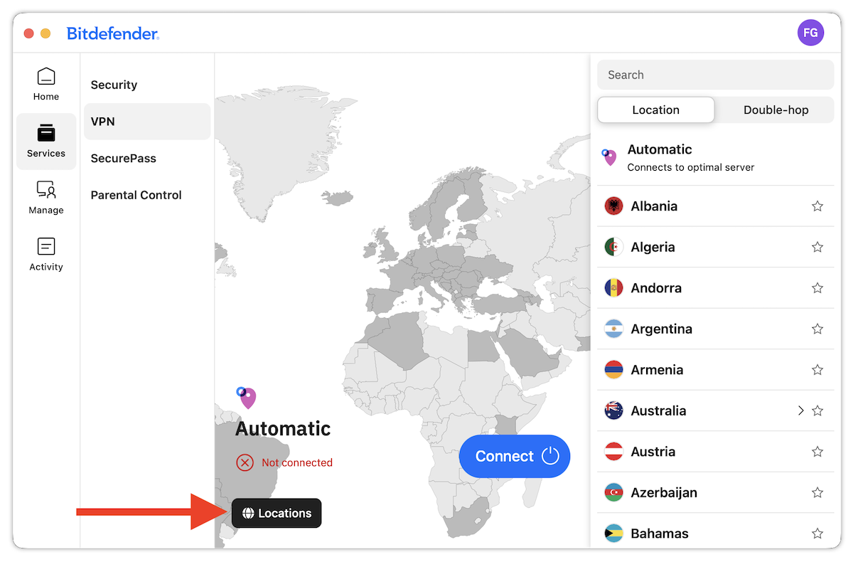Open the Home section in sidebar

pos(46,85)
